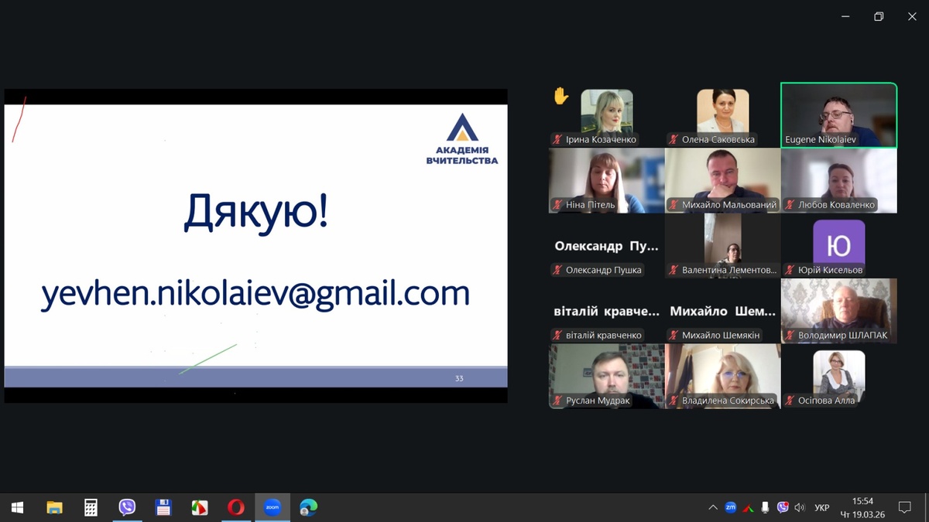Click the microphone icon in system tray

coord(765,507)
